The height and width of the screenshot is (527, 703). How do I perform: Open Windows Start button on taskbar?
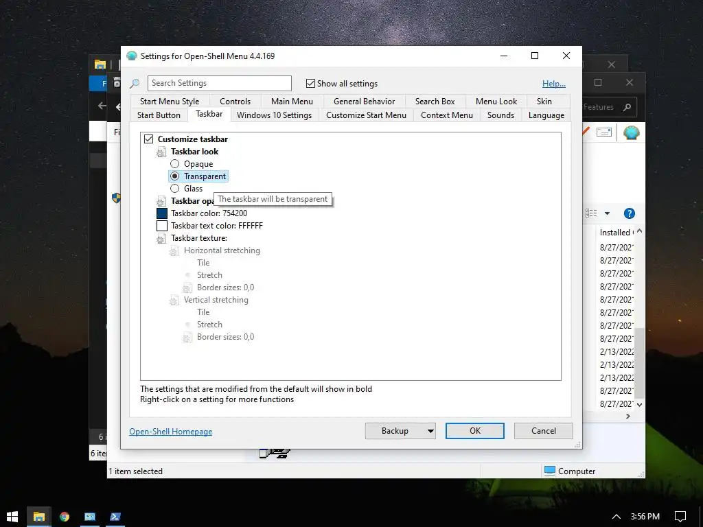(x=12, y=517)
